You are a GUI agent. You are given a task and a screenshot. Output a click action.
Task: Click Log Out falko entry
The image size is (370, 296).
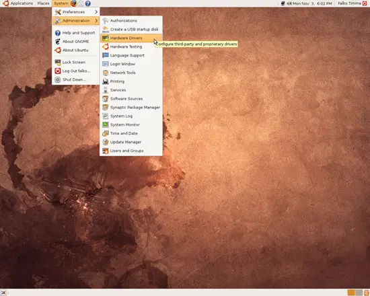pyautogui.click(x=76, y=71)
